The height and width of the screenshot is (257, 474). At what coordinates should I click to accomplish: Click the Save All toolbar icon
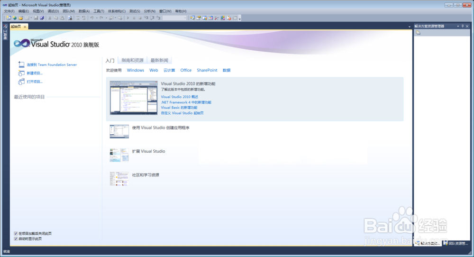tap(42, 18)
